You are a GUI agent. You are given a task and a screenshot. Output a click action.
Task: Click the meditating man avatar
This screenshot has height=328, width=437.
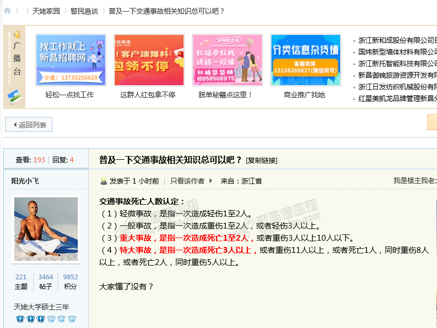[x=46, y=229]
